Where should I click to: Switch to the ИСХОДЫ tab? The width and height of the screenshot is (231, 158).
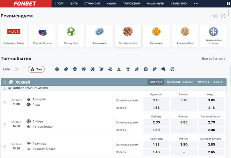click(x=156, y=82)
